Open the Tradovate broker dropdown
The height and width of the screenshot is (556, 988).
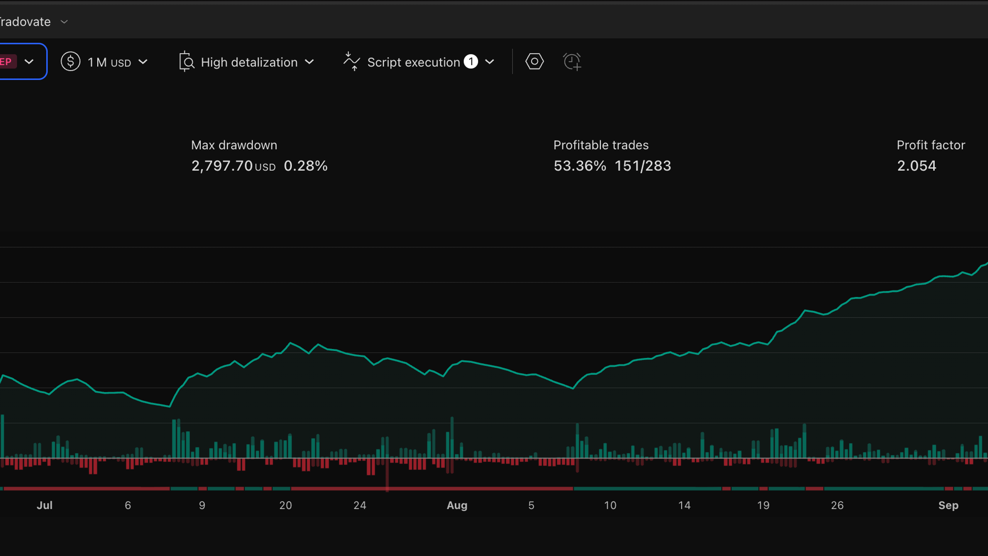pos(34,22)
